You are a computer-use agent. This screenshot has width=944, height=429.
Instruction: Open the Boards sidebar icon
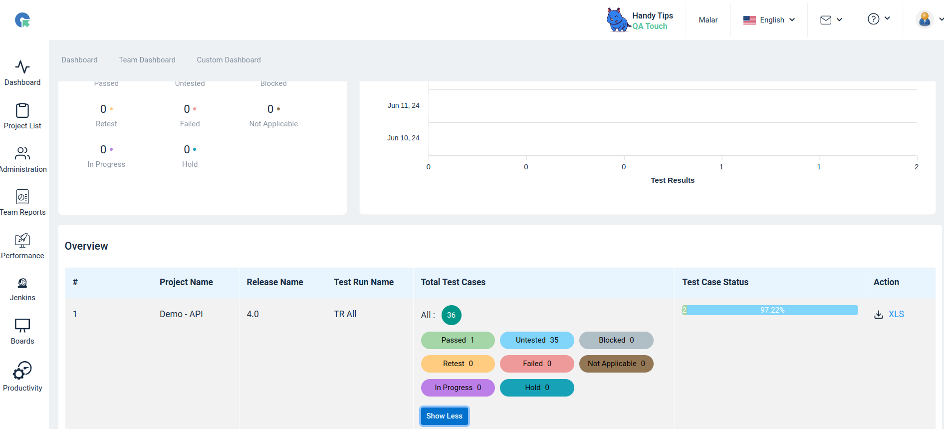pos(22,326)
